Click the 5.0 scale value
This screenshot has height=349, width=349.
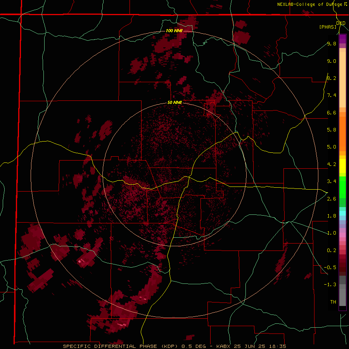coord(332,147)
